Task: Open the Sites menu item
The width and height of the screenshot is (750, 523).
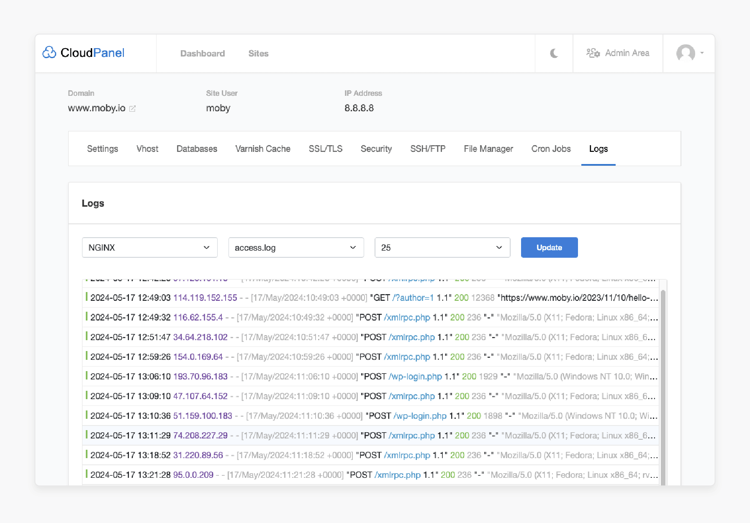Action: click(258, 54)
